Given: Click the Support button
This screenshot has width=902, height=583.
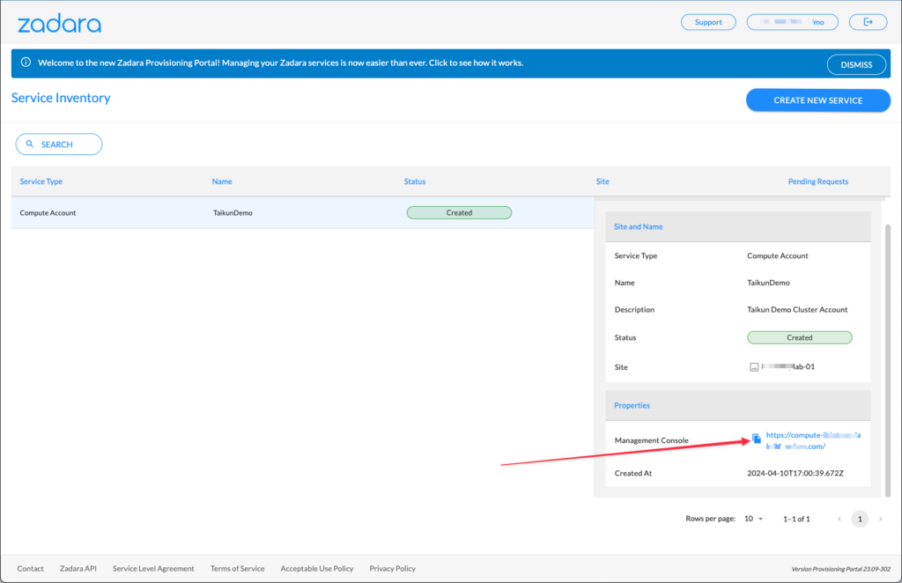Looking at the screenshot, I should pyautogui.click(x=708, y=21).
